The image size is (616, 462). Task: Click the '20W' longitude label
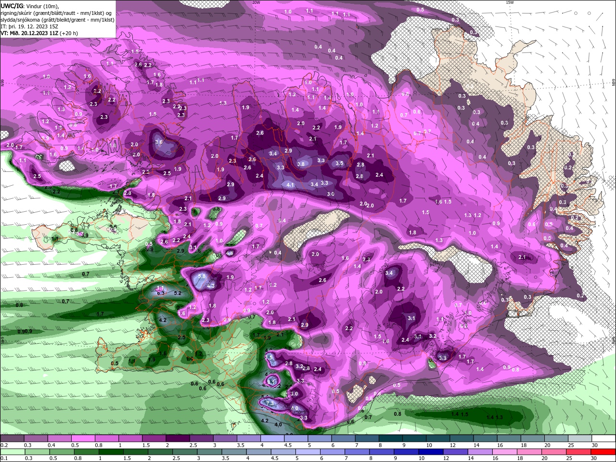tap(256, 2)
